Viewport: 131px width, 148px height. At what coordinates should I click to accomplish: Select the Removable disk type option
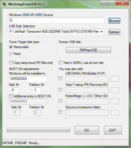coord(11,47)
